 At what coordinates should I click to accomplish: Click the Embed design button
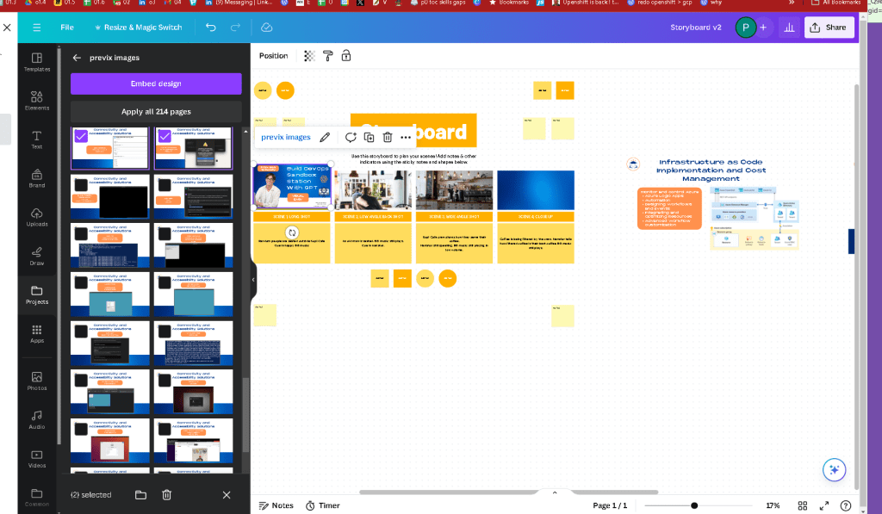point(156,84)
